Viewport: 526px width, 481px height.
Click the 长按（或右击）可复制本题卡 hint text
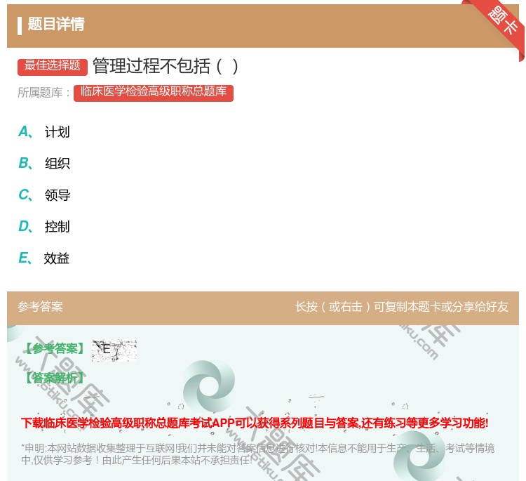(x=402, y=307)
